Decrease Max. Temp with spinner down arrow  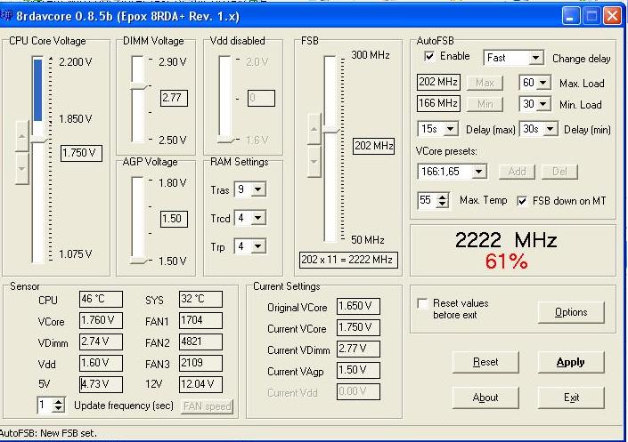(x=442, y=204)
